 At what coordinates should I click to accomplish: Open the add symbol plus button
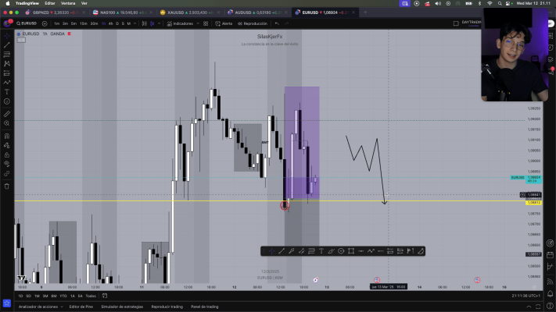tap(44, 23)
